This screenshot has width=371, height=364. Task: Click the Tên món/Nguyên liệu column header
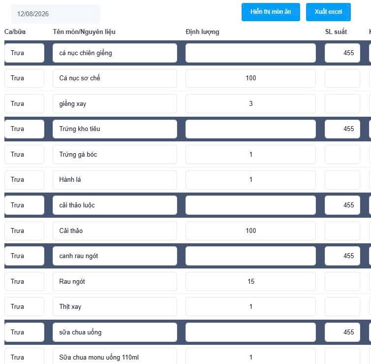pyautogui.click(x=84, y=32)
